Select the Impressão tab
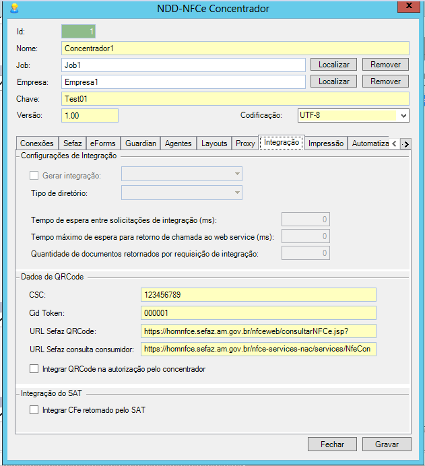This screenshot has height=466, width=425. (326, 143)
